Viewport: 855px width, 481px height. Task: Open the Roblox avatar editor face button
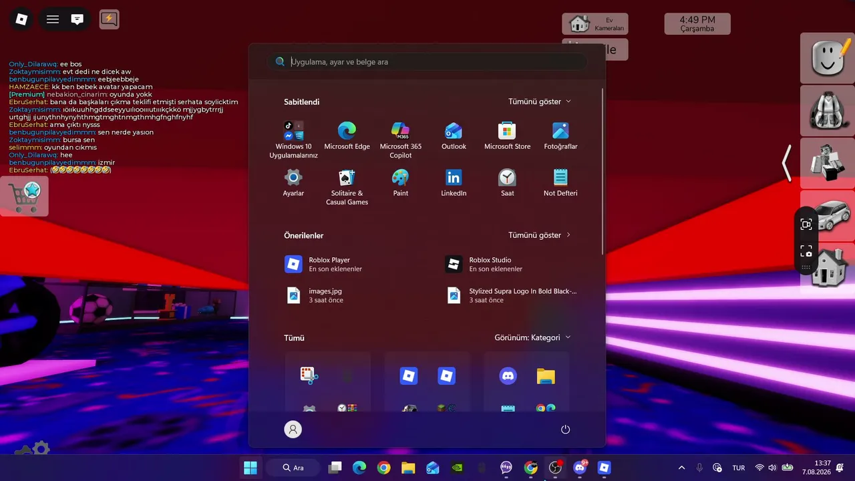pos(827,57)
